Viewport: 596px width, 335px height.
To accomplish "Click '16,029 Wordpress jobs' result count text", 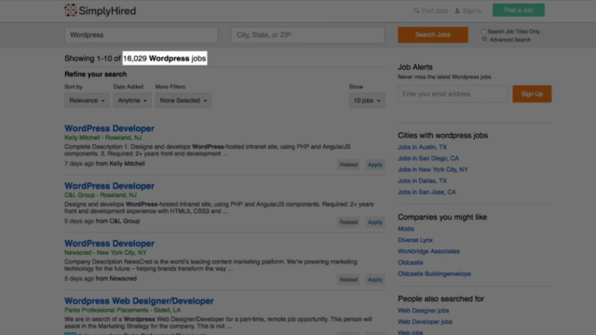I will coord(165,59).
